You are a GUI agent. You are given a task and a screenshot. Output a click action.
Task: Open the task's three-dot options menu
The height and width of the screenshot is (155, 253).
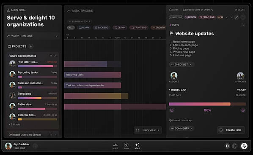243,17
